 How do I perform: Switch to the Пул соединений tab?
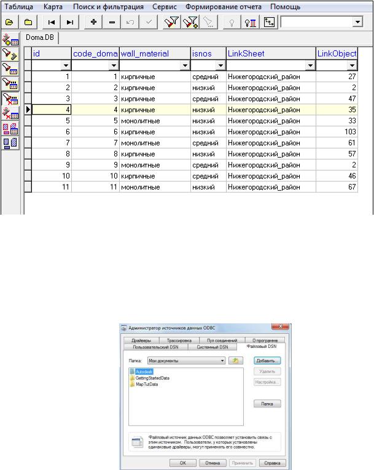coord(222,341)
